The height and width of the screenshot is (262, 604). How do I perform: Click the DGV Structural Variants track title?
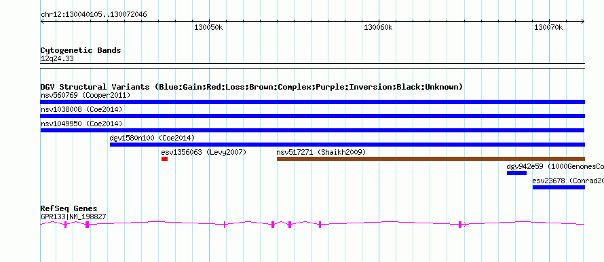pyautogui.click(x=252, y=87)
